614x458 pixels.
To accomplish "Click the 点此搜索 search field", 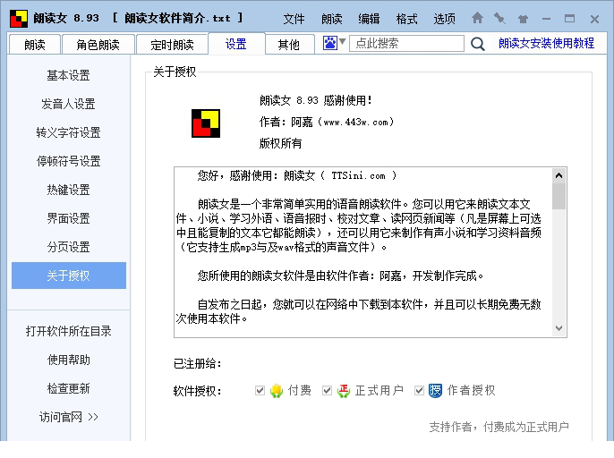I will click(x=406, y=43).
